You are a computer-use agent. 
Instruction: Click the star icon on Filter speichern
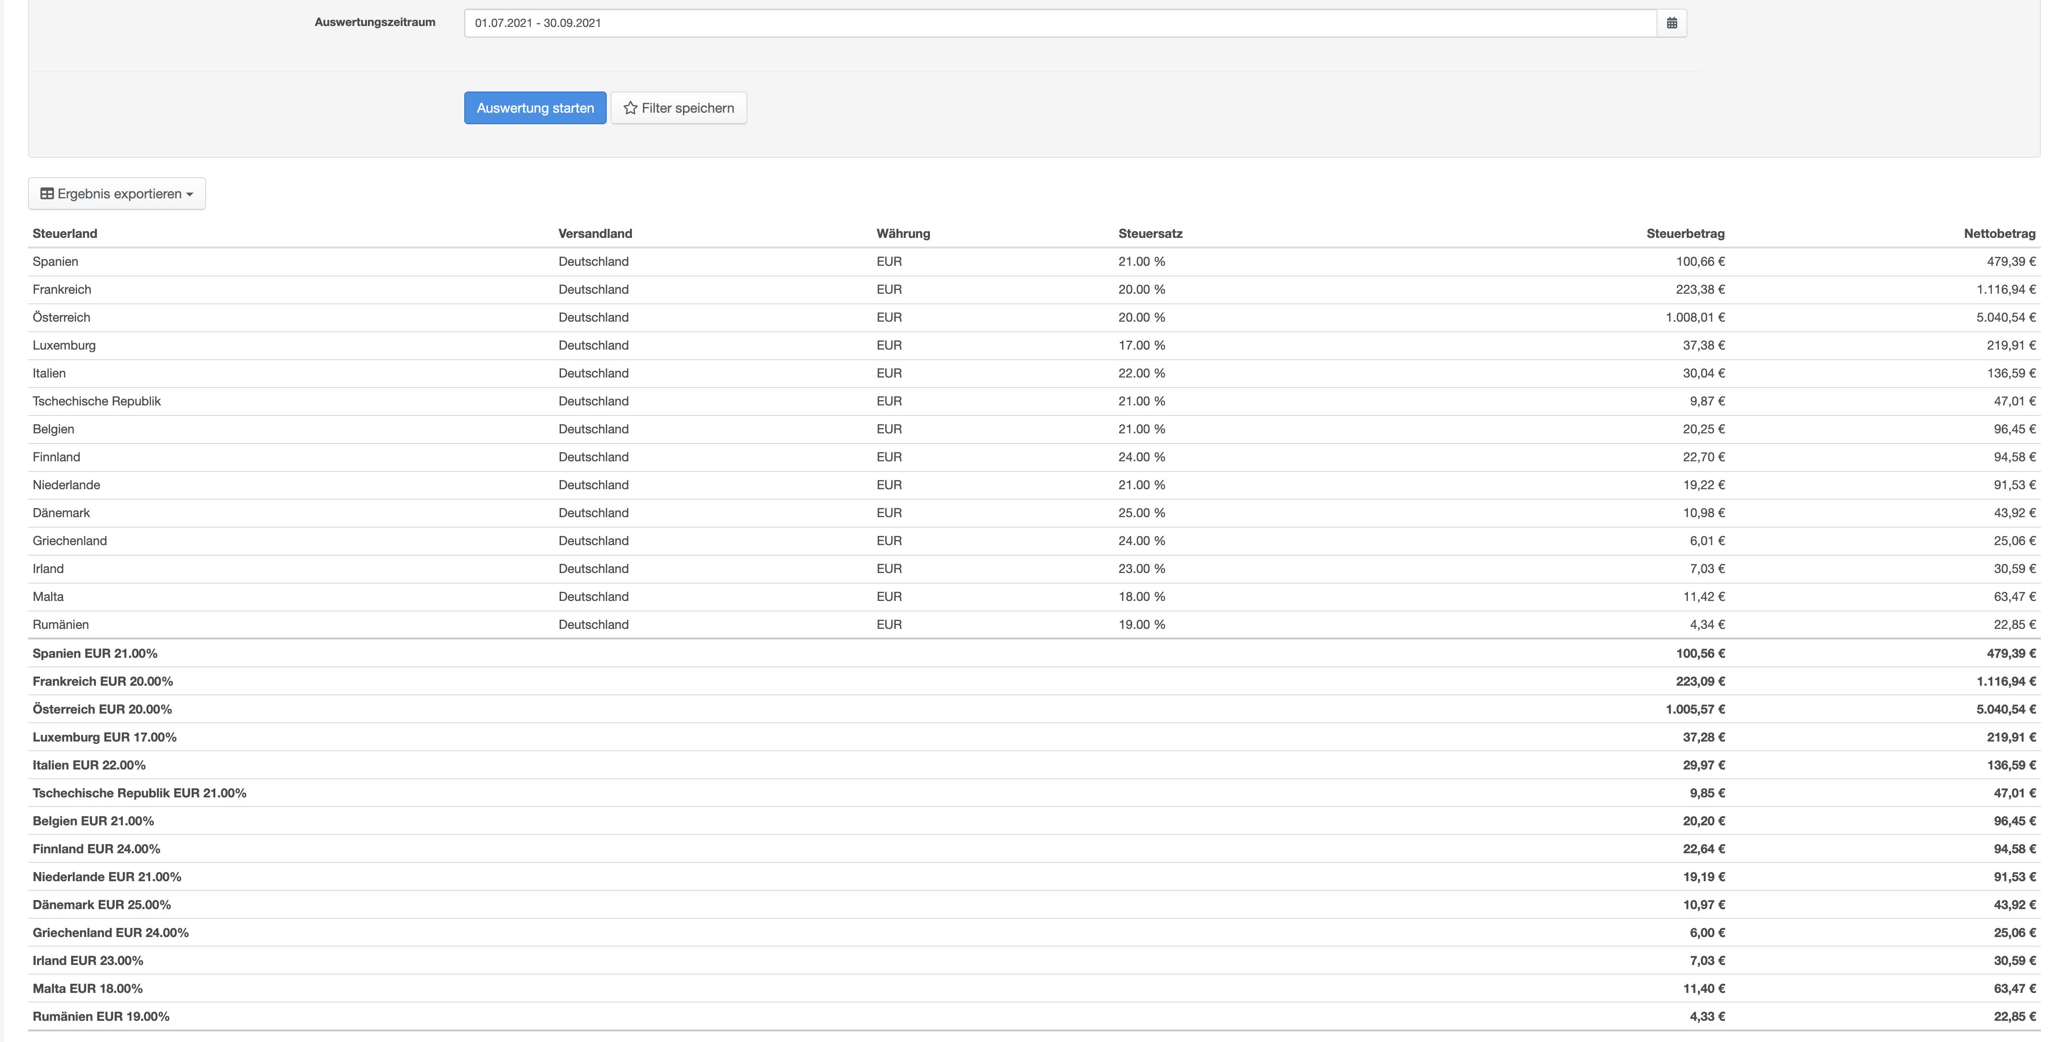point(630,108)
